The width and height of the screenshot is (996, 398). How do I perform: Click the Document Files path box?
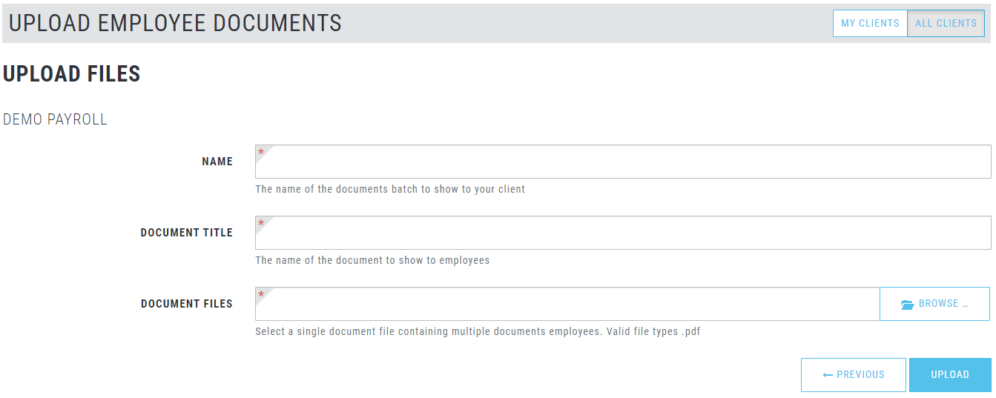coord(567,304)
